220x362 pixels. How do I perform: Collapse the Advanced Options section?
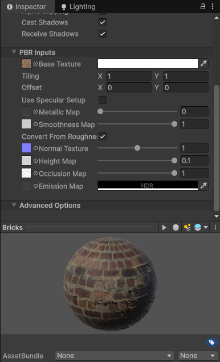[14, 205]
